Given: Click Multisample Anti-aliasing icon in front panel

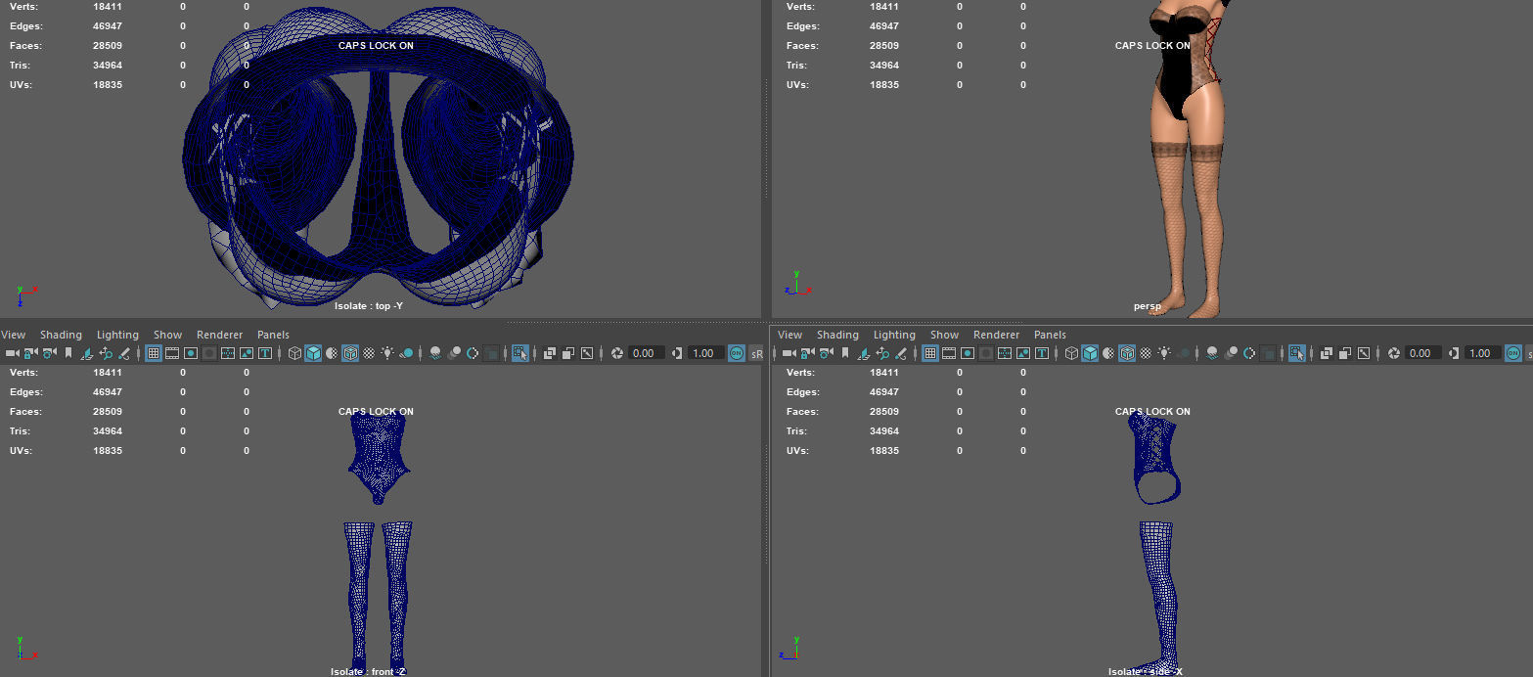Looking at the screenshot, I should pyautogui.click(x=473, y=353).
